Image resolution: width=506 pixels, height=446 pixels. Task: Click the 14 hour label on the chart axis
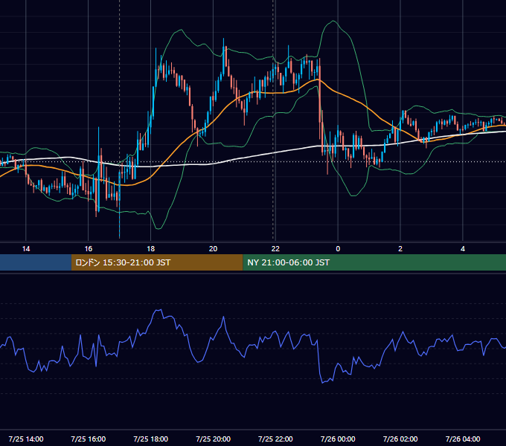tap(26, 249)
